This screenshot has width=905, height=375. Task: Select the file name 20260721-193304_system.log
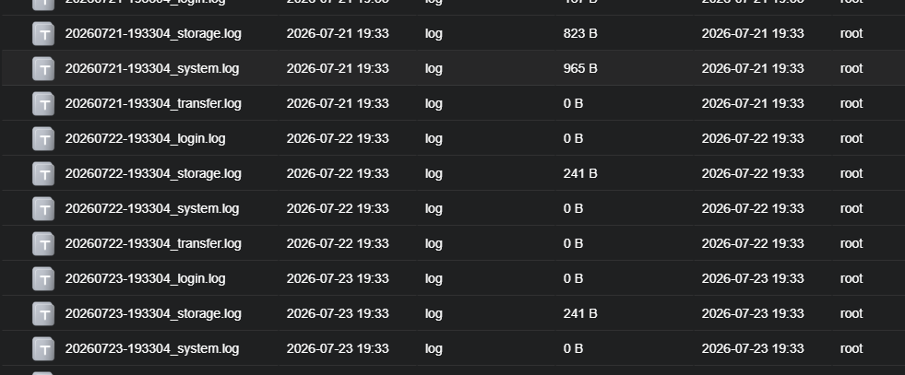pos(152,68)
